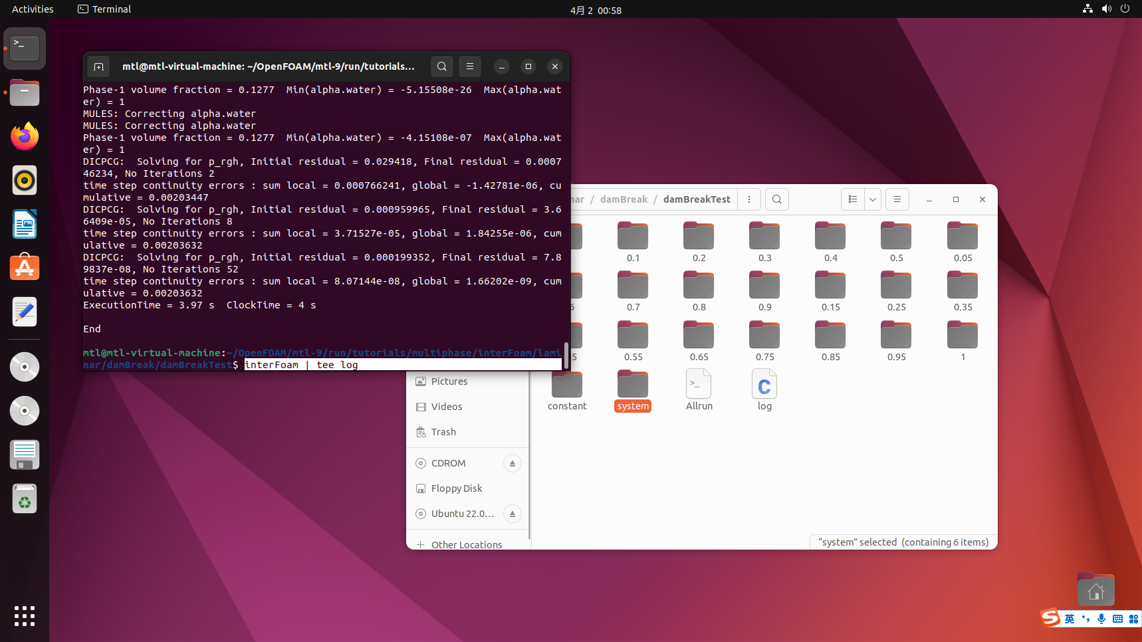Open the network status indicator
Viewport: 1142px width, 642px height.
pos(1087,9)
